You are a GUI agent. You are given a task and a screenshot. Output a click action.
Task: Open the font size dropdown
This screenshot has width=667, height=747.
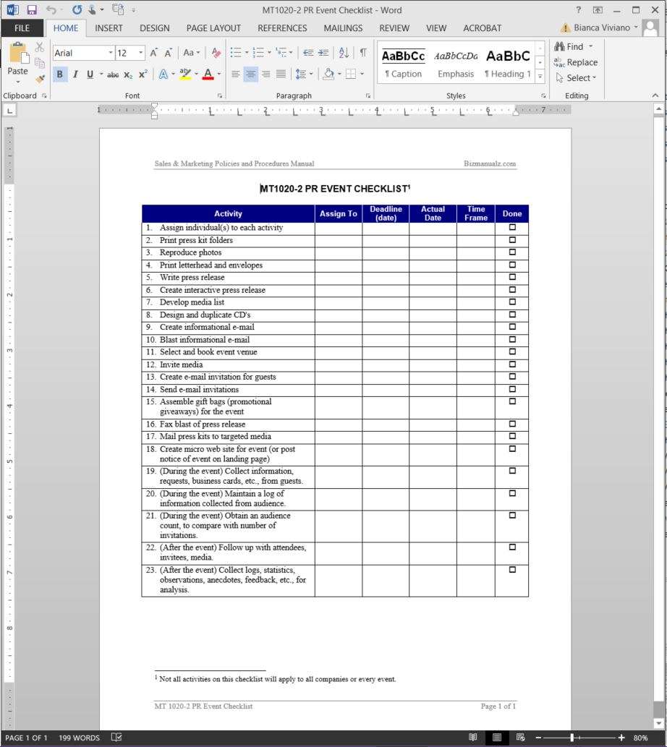click(x=141, y=53)
